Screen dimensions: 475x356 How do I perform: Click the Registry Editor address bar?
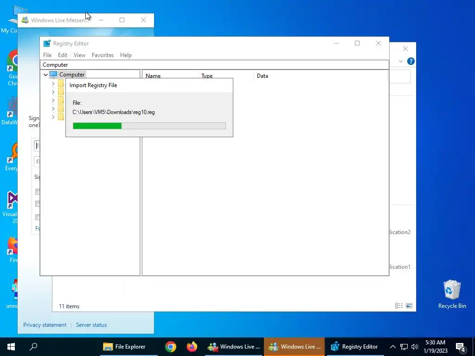pyautogui.click(x=214, y=65)
